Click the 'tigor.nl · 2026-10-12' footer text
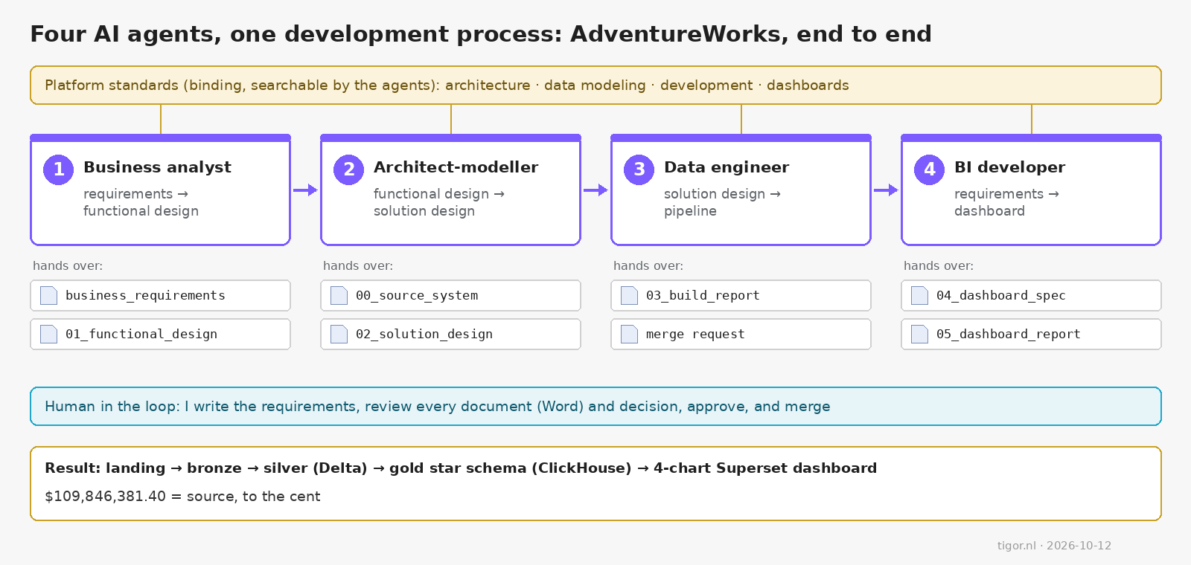Viewport: 1191px width, 565px height. tap(1054, 546)
